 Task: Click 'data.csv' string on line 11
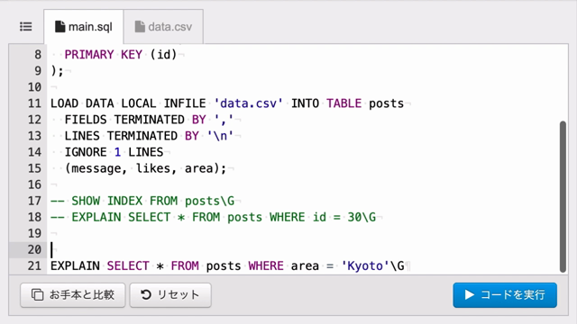click(249, 103)
